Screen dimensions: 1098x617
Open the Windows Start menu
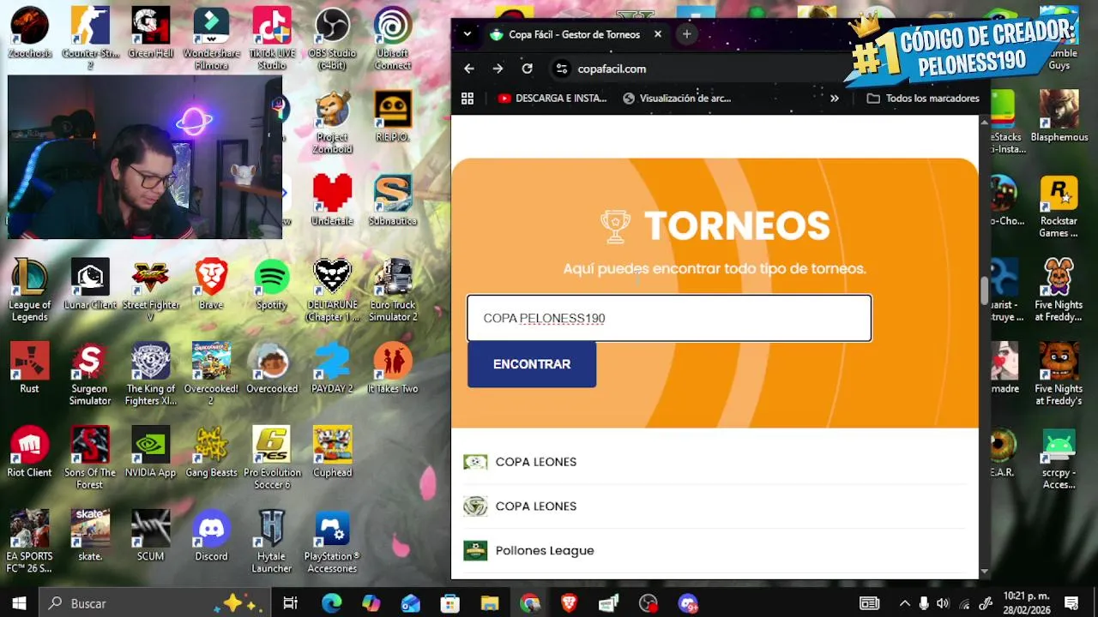pos(20,603)
